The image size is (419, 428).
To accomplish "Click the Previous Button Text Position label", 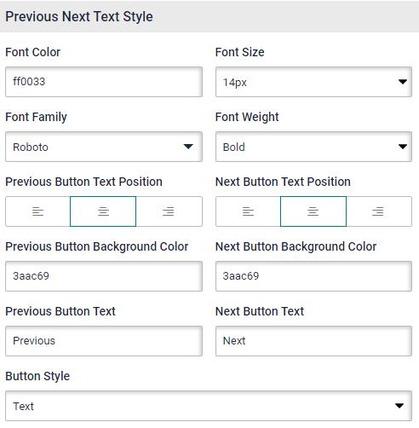I will pos(83,182).
